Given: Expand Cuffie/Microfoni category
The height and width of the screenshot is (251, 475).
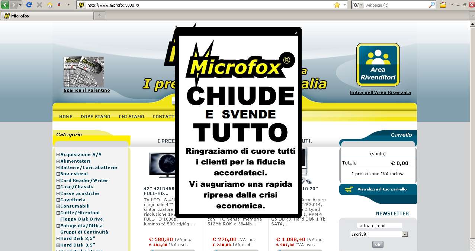Looking at the screenshot, I should click(x=58, y=213).
